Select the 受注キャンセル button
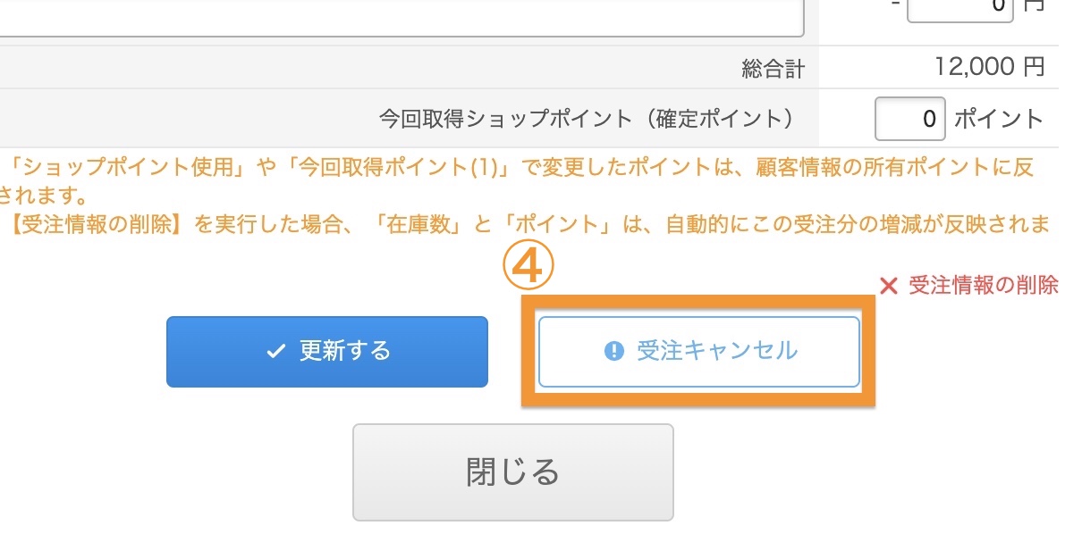 coord(699,351)
